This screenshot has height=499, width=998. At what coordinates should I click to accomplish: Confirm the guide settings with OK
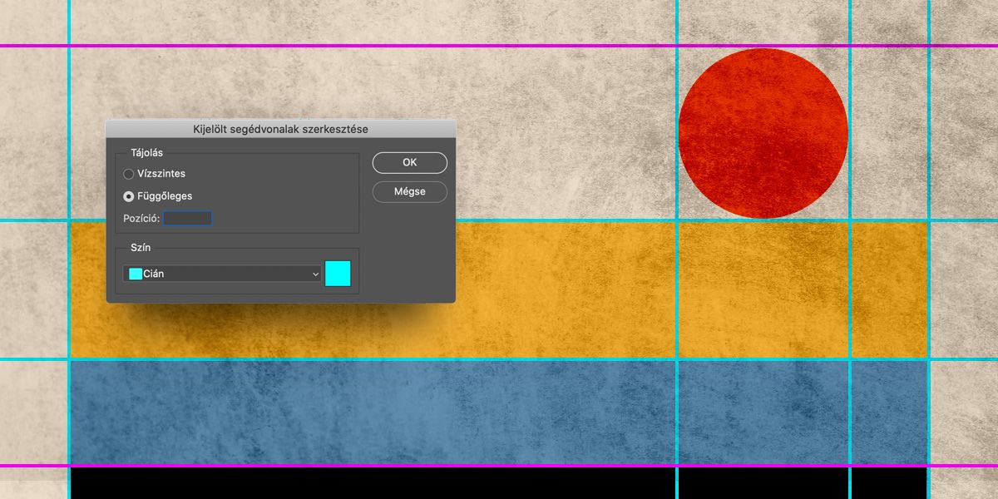[x=409, y=162]
